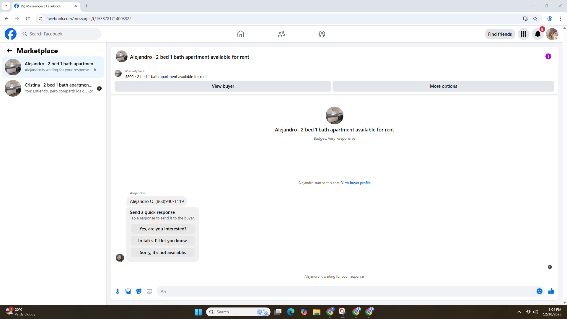This screenshot has width=567, height=319.
Task: Click the More options button
Action: [x=443, y=86]
